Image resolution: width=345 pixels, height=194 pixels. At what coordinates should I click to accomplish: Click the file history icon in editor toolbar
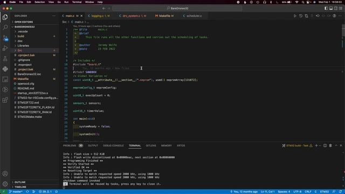301,16
